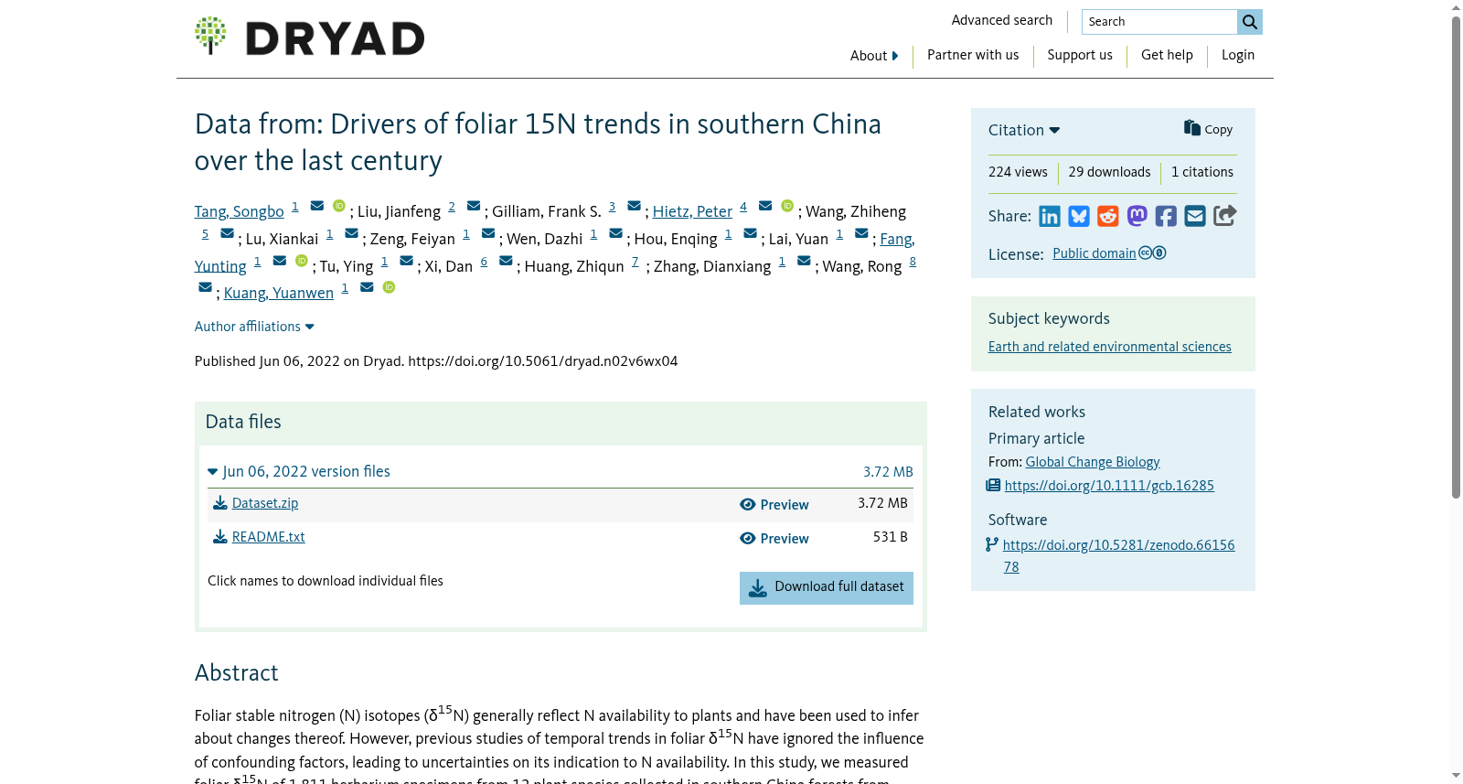Share dataset on Mastodon
Viewport: 1463px width, 784px height.
1137,216
